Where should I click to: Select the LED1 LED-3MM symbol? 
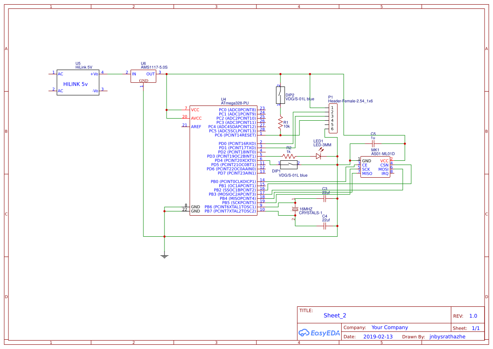(319, 155)
